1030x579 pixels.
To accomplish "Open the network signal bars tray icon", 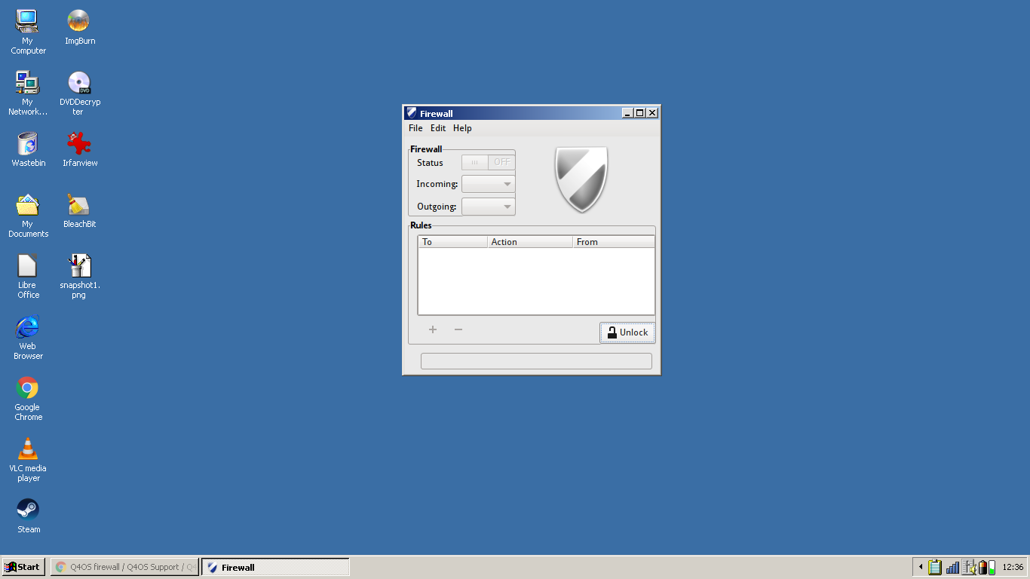I will point(952,567).
